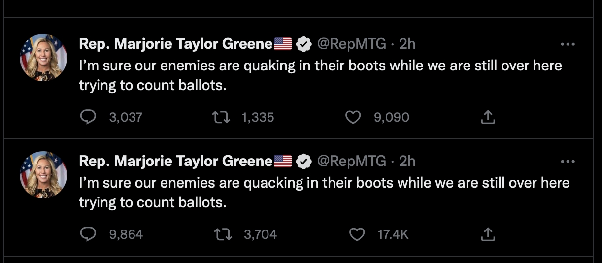Click the verified badge on the first tweet
The height and width of the screenshot is (263, 602).
coord(304,45)
